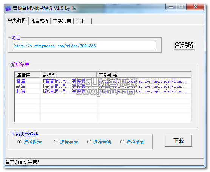Close the 音悦台MV批量解析 window
The width and height of the screenshot is (210, 172).
click(195, 6)
